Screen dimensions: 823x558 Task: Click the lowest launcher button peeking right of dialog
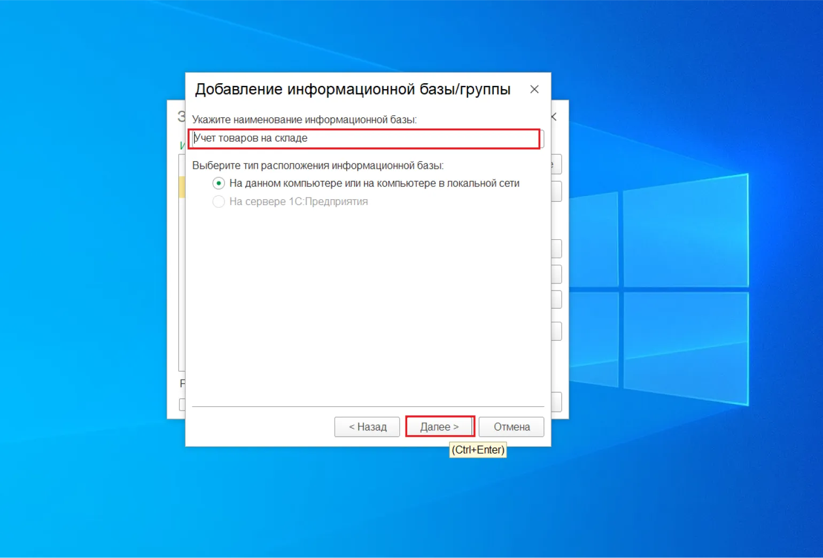tap(556, 402)
